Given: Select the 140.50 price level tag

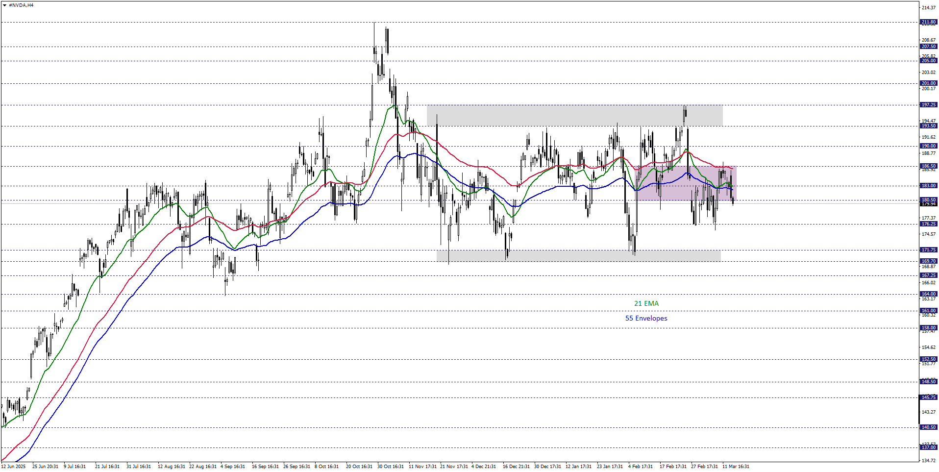Looking at the screenshot, I should [928, 427].
